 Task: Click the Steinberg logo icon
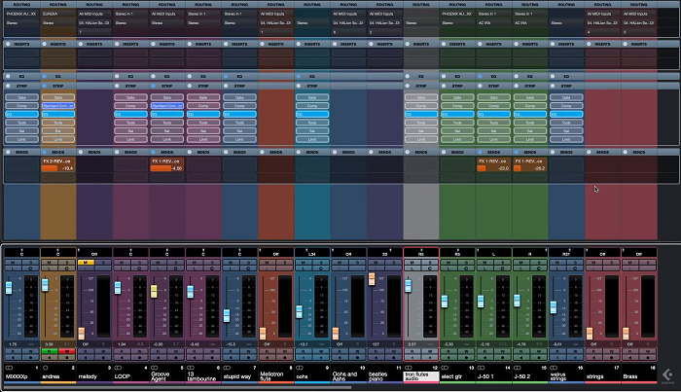pos(667,374)
